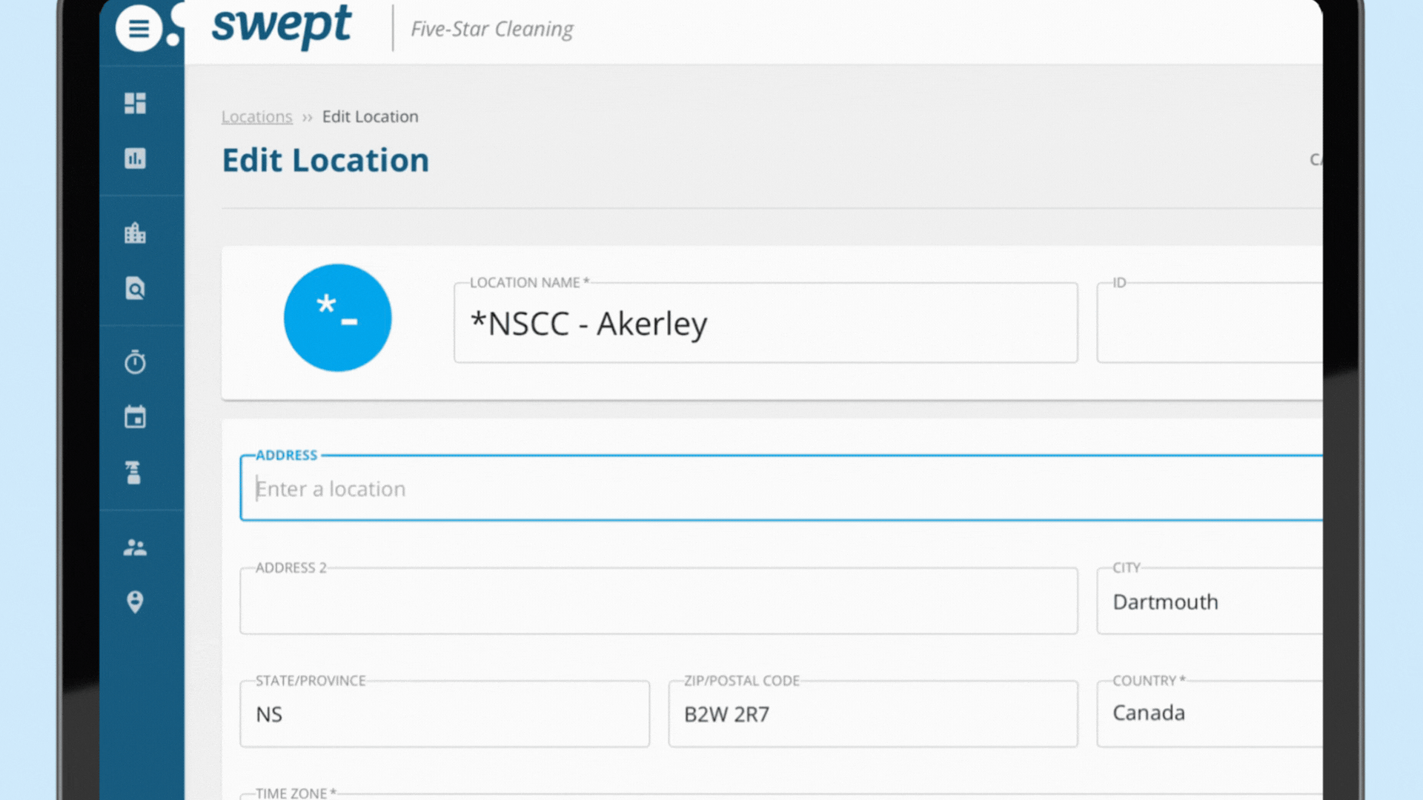Click the Address input field
1423x800 pixels.
point(778,489)
